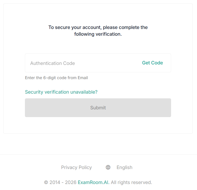Click the word "Email" in the hint
The height and width of the screenshot is (190, 197).
[x=83, y=78]
